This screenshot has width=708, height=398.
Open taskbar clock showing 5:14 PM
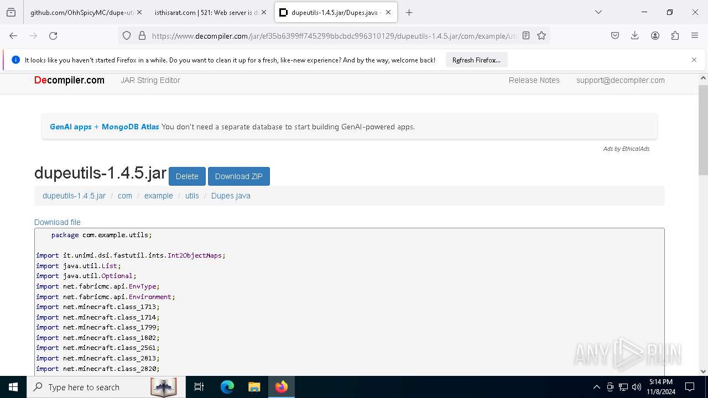click(x=660, y=387)
